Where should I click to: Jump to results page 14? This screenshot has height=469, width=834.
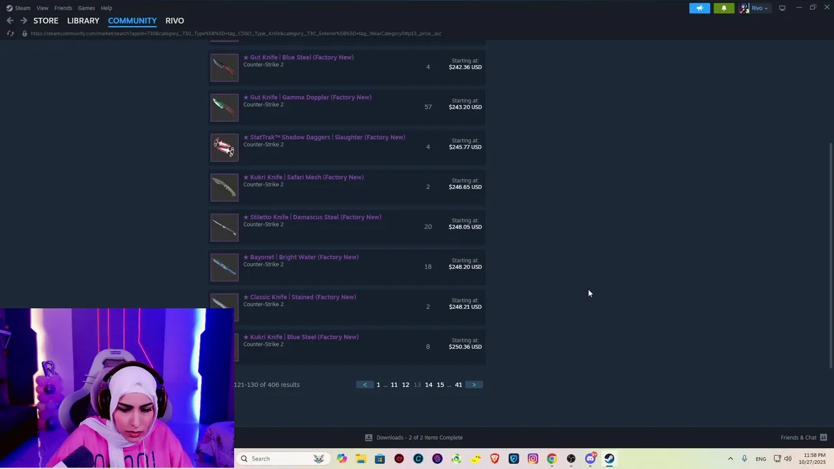pos(429,385)
